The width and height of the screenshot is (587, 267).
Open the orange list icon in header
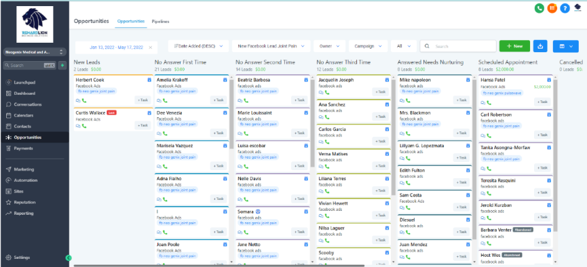[x=552, y=8]
